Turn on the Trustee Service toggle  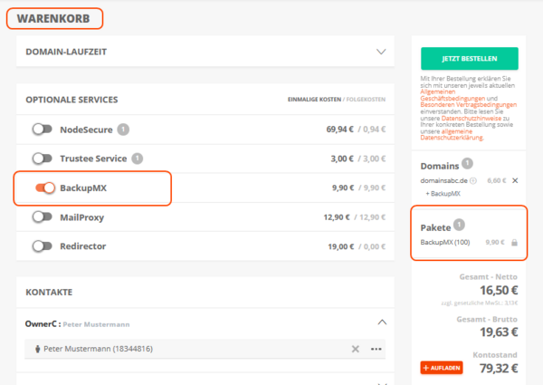click(43, 159)
